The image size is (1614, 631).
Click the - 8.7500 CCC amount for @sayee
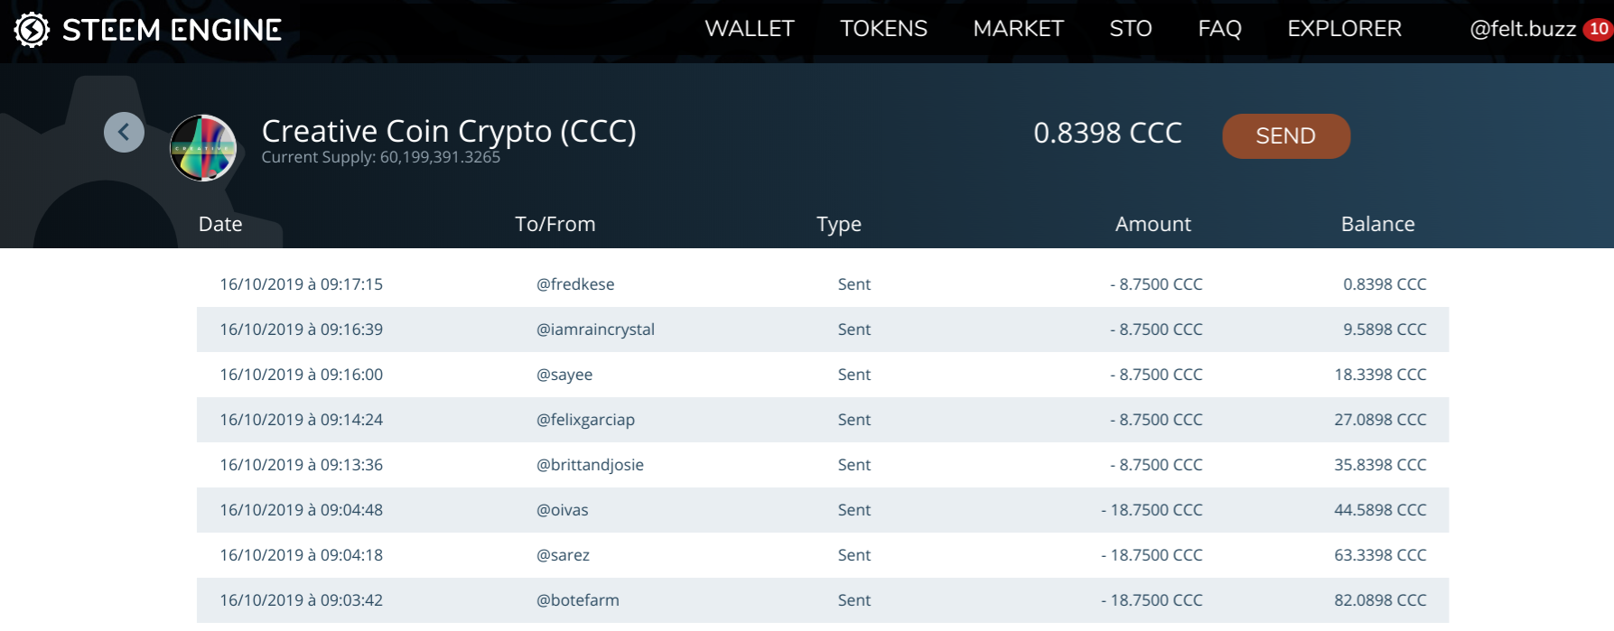tap(1156, 375)
